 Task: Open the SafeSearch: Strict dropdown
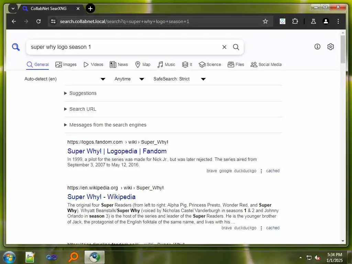tap(179, 79)
